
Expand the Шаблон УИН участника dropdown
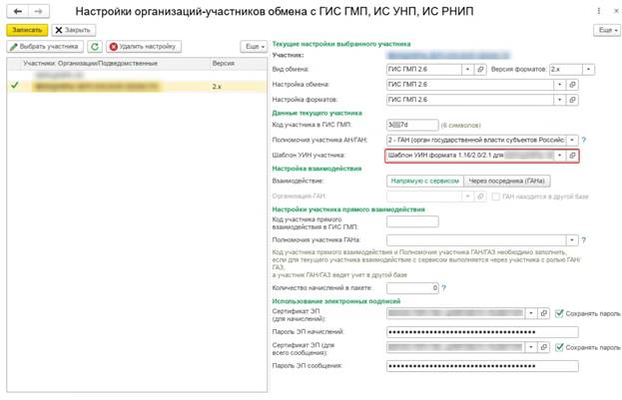tap(560, 156)
